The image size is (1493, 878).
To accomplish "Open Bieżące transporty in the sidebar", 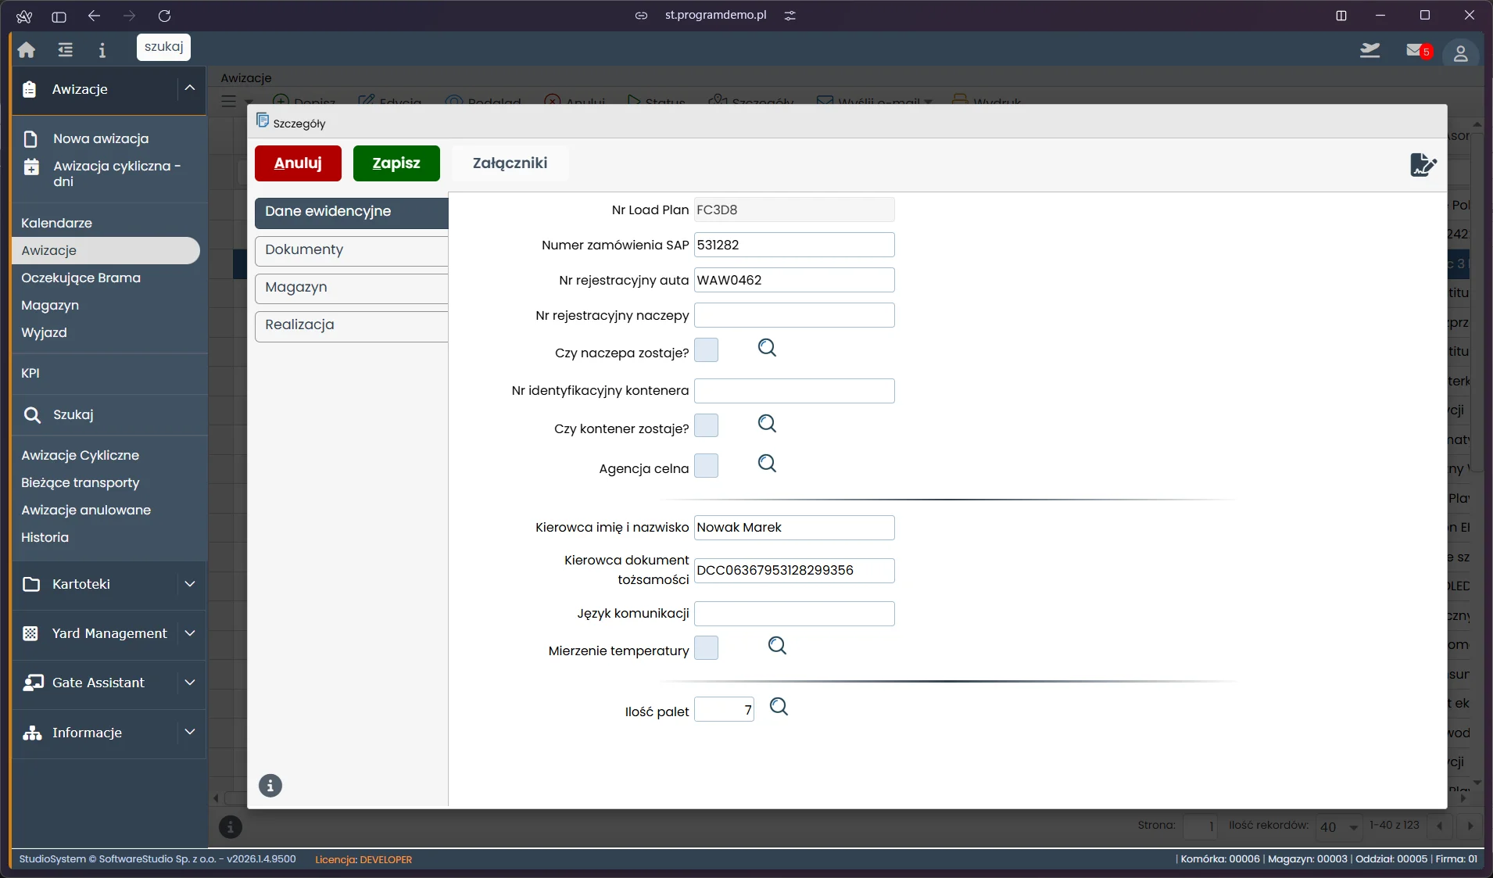I will tap(80, 483).
